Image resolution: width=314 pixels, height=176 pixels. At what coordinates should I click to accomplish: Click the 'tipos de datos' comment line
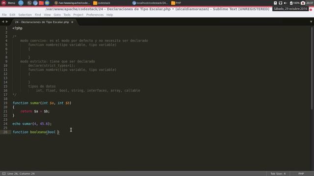coord(42,86)
